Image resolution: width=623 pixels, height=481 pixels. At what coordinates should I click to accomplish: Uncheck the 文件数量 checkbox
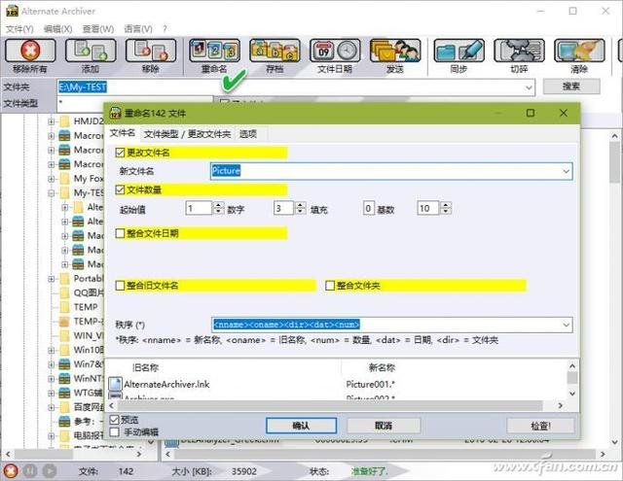120,189
